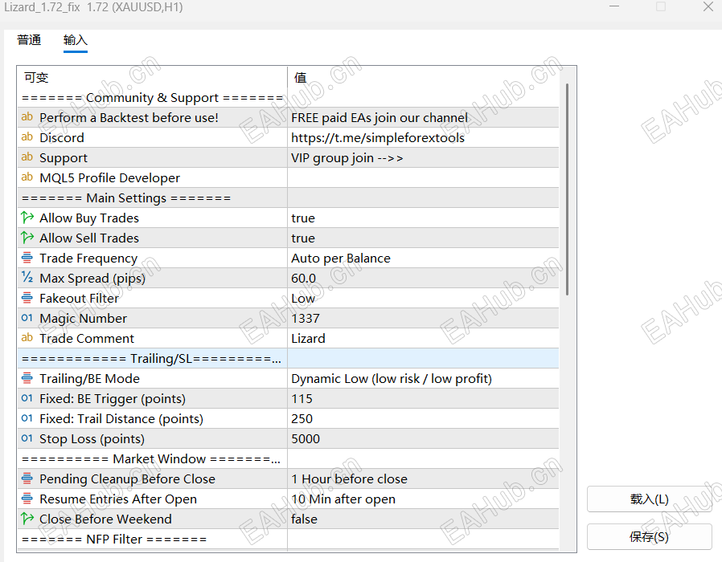722x562 pixels.
Task: Click the boolean icon beside Allow Sell Trades
Action: [x=27, y=238]
